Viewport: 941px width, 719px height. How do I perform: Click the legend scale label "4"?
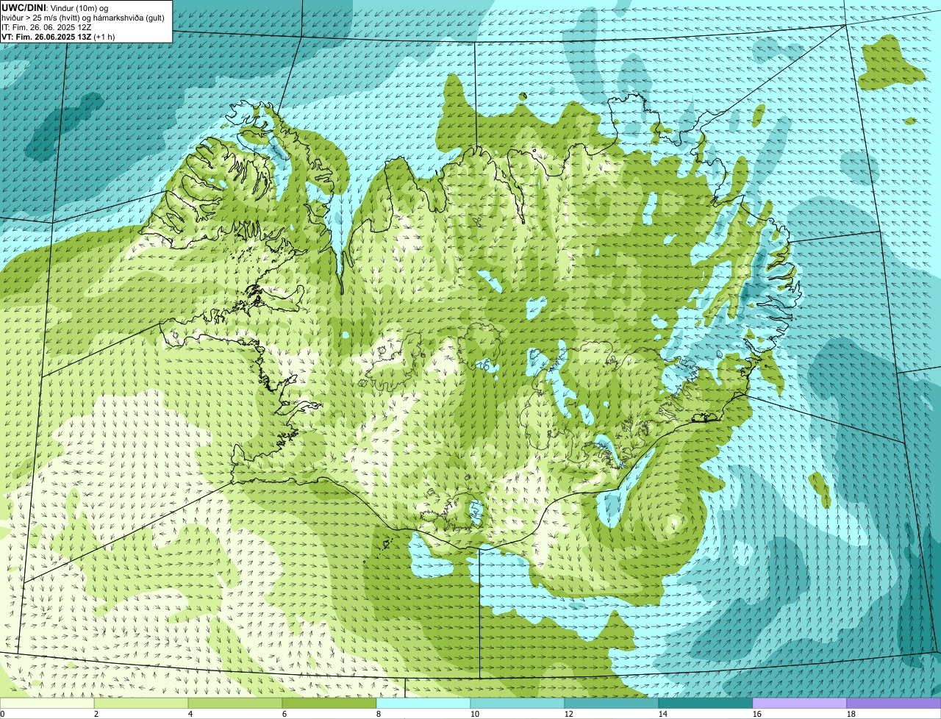[190, 714]
